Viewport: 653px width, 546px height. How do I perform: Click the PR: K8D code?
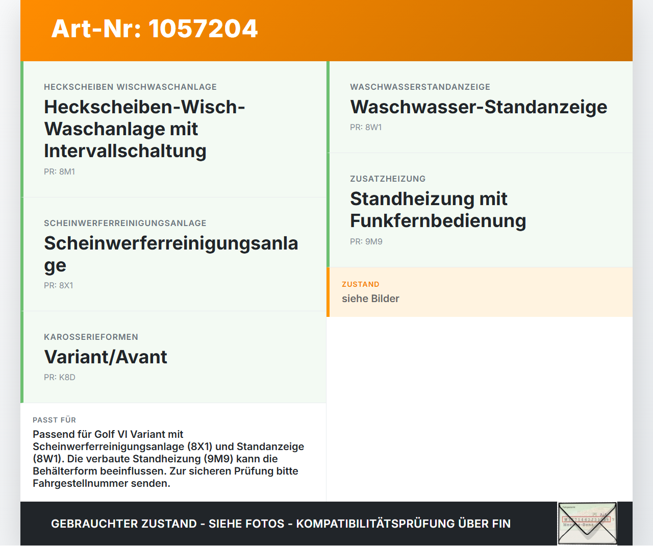60,378
